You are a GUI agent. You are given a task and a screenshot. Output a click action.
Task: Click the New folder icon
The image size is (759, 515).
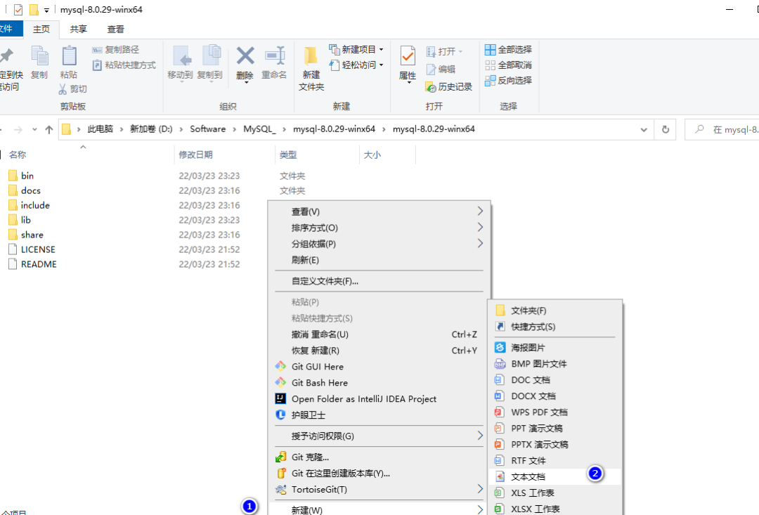(311, 56)
